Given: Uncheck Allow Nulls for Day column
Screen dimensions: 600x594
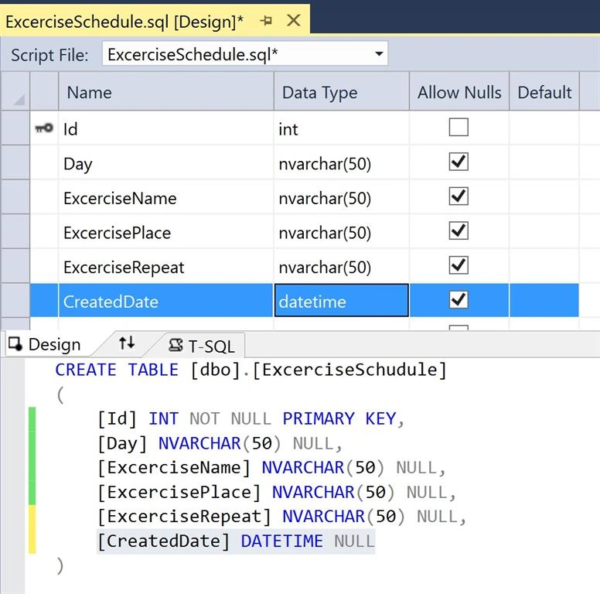Looking at the screenshot, I should (x=459, y=162).
